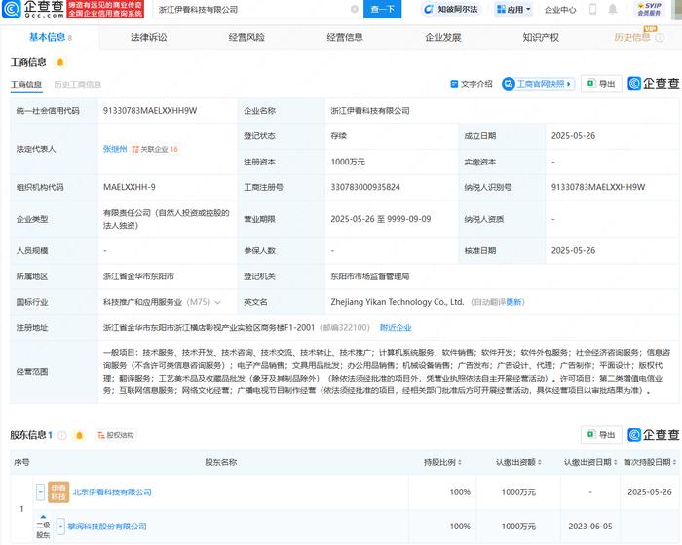Image resolution: width=682 pixels, height=545 pixels.
Task: Open 知彼阿尔法 AI assistant
Action: [x=451, y=9]
